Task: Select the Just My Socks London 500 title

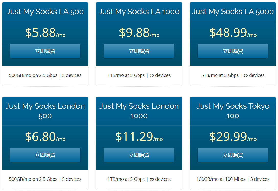Action: [45, 111]
